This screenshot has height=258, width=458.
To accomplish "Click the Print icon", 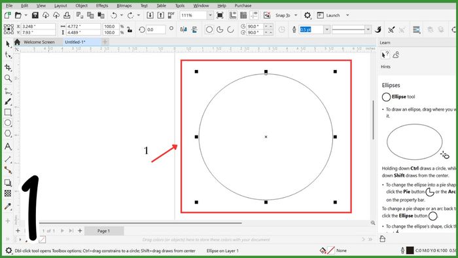I will 67,15.
